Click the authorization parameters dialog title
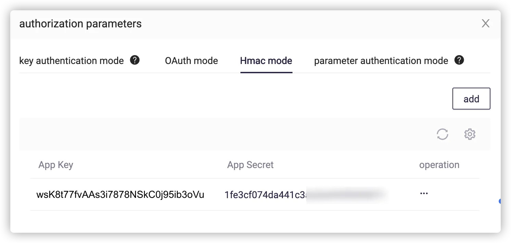This screenshot has width=511, height=243. [80, 24]
